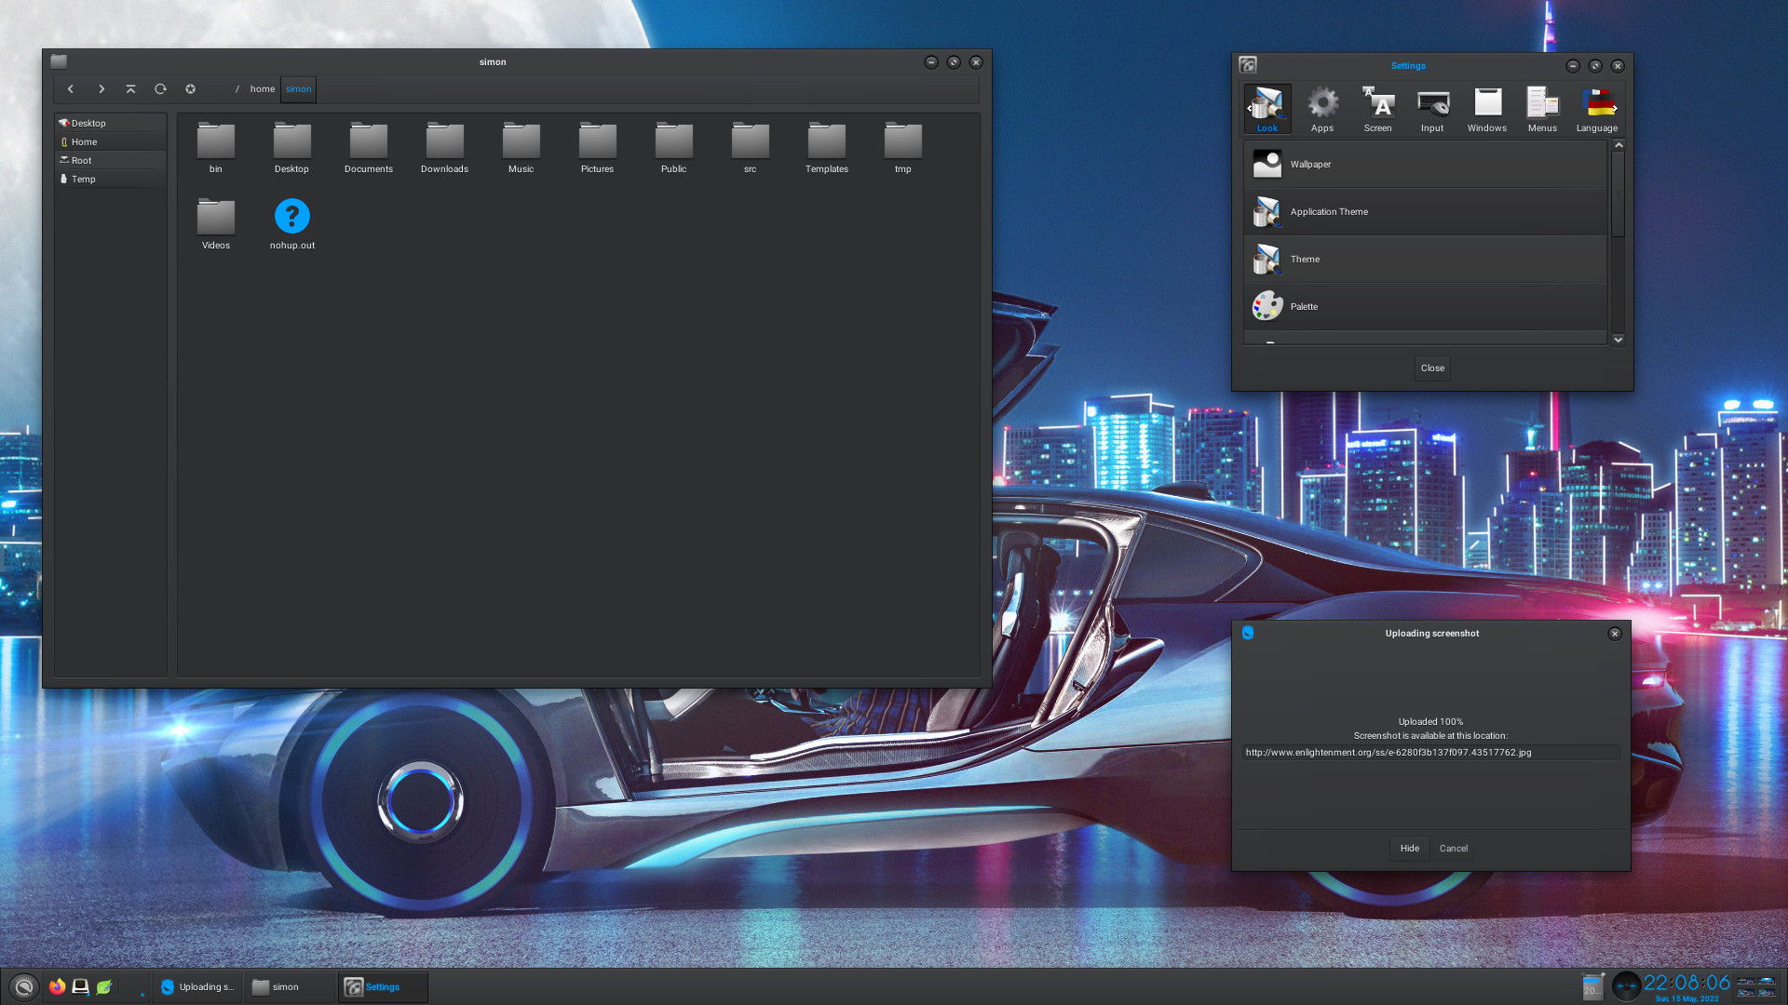The width and height of the screenshot is (1788, 1005).
Task: Open the Windows settings category
Action: [x=1486, y=109]
